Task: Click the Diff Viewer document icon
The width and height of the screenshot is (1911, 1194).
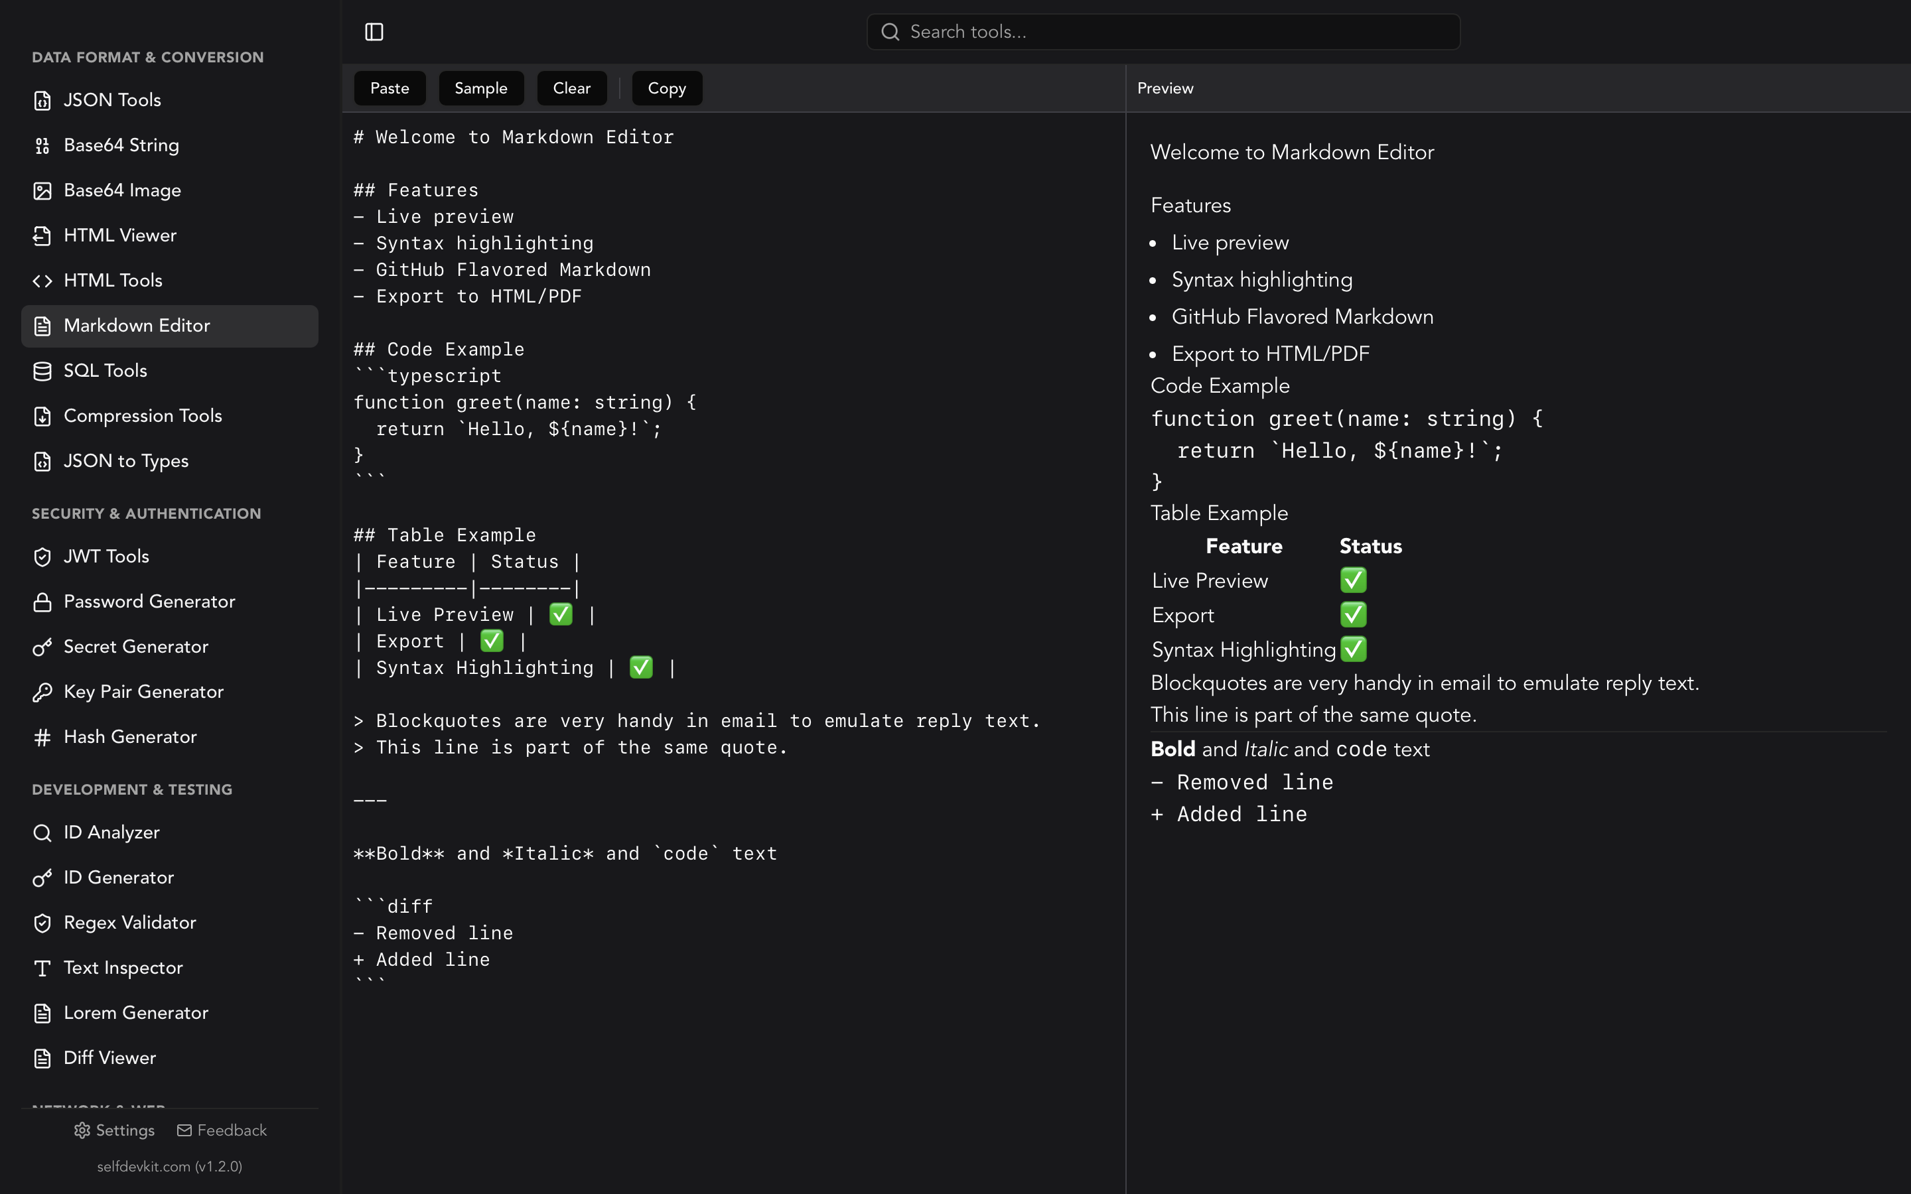Action: tap(42, 1057)
